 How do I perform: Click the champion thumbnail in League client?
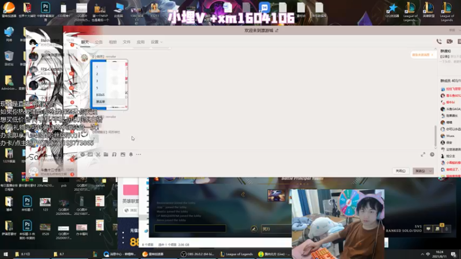tap(276, 195)
